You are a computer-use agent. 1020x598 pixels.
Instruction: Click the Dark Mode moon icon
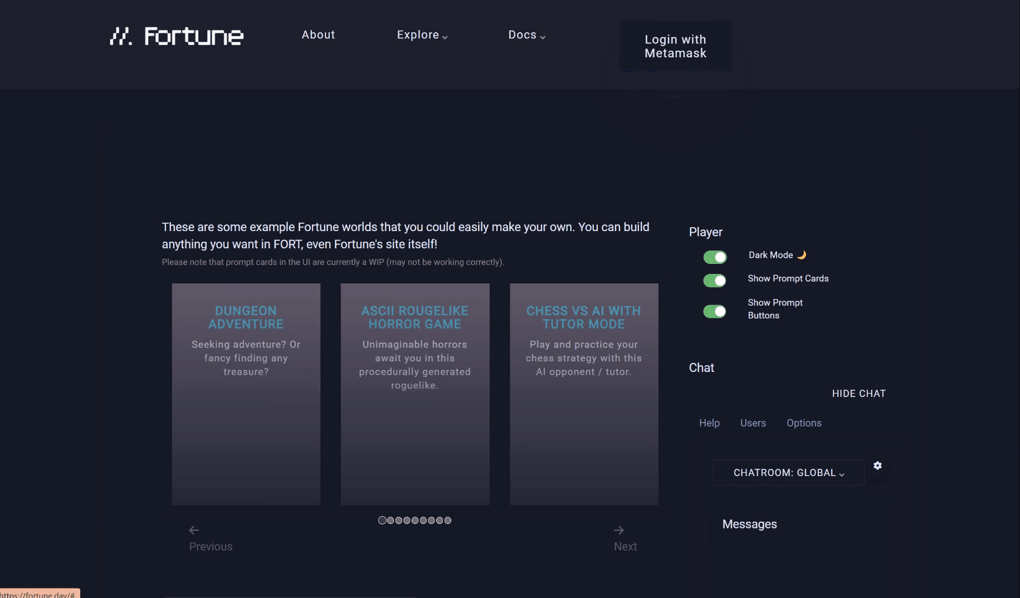tap(802, 255)
